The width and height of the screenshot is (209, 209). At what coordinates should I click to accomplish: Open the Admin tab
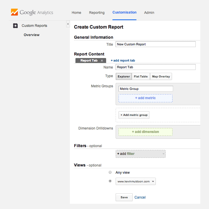pyautogui.click(x=149, y=13)
